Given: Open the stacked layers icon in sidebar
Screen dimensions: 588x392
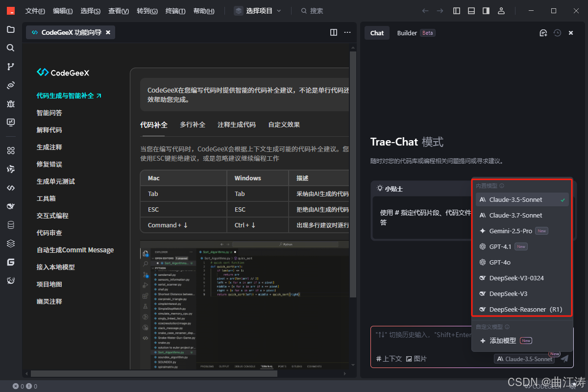Looking at the screenshot, I should [11, 244].
